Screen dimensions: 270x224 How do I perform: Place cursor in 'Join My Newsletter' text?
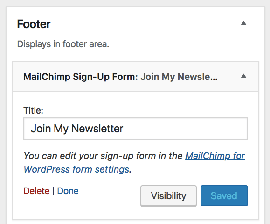77,129
